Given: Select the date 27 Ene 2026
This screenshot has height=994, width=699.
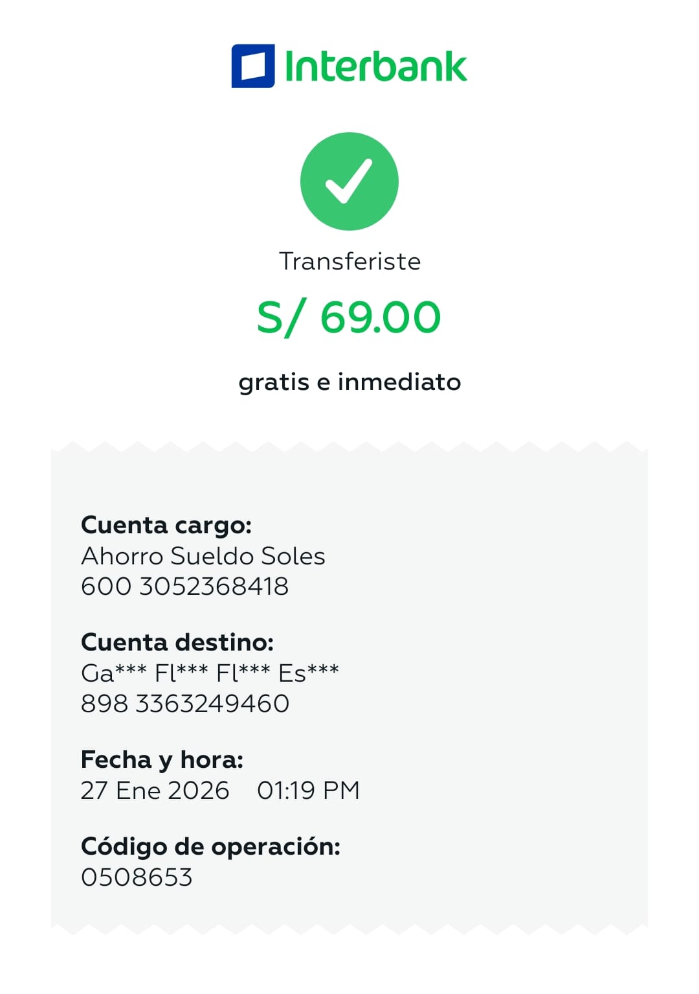Looking at the screenshot, I should 155,790.
